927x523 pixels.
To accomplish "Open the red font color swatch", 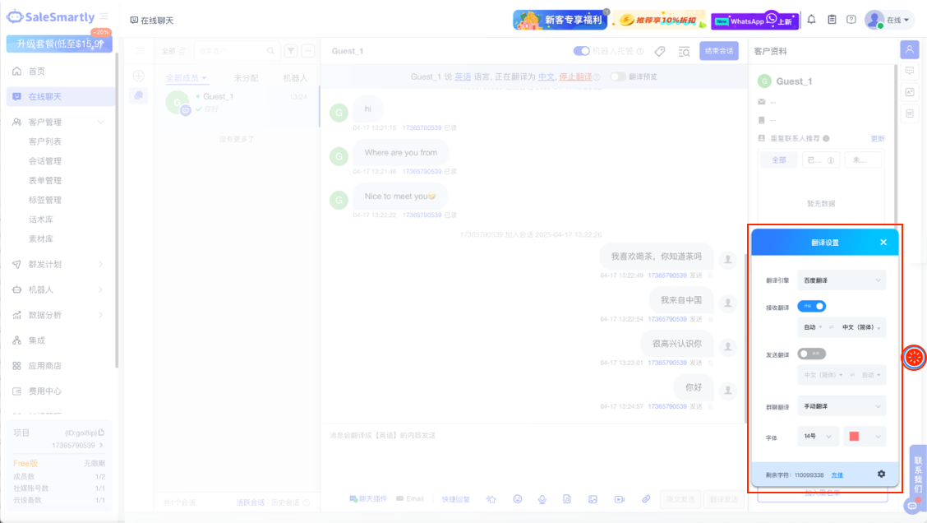I will (865, 437).
